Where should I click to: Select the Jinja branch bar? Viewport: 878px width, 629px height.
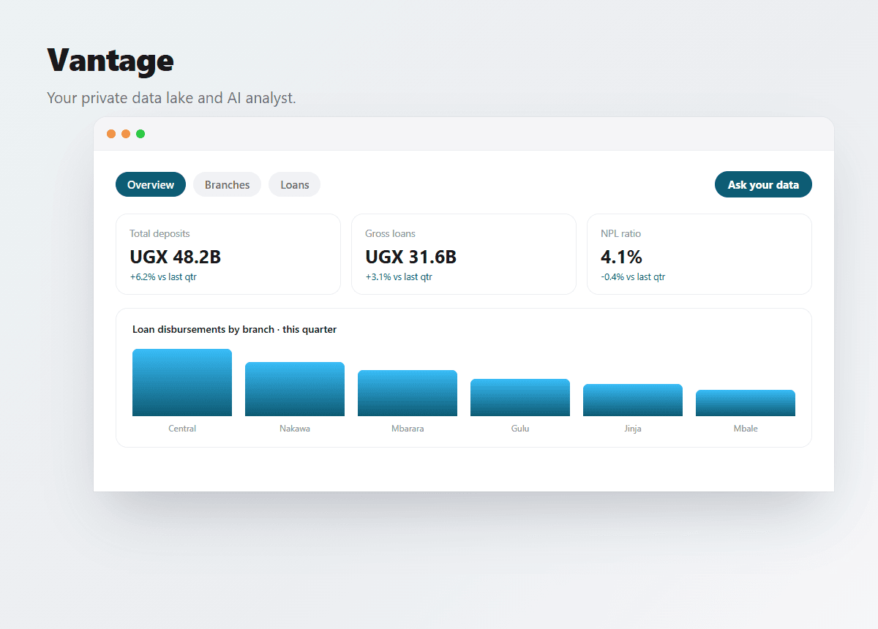click(x=633, y=400)
